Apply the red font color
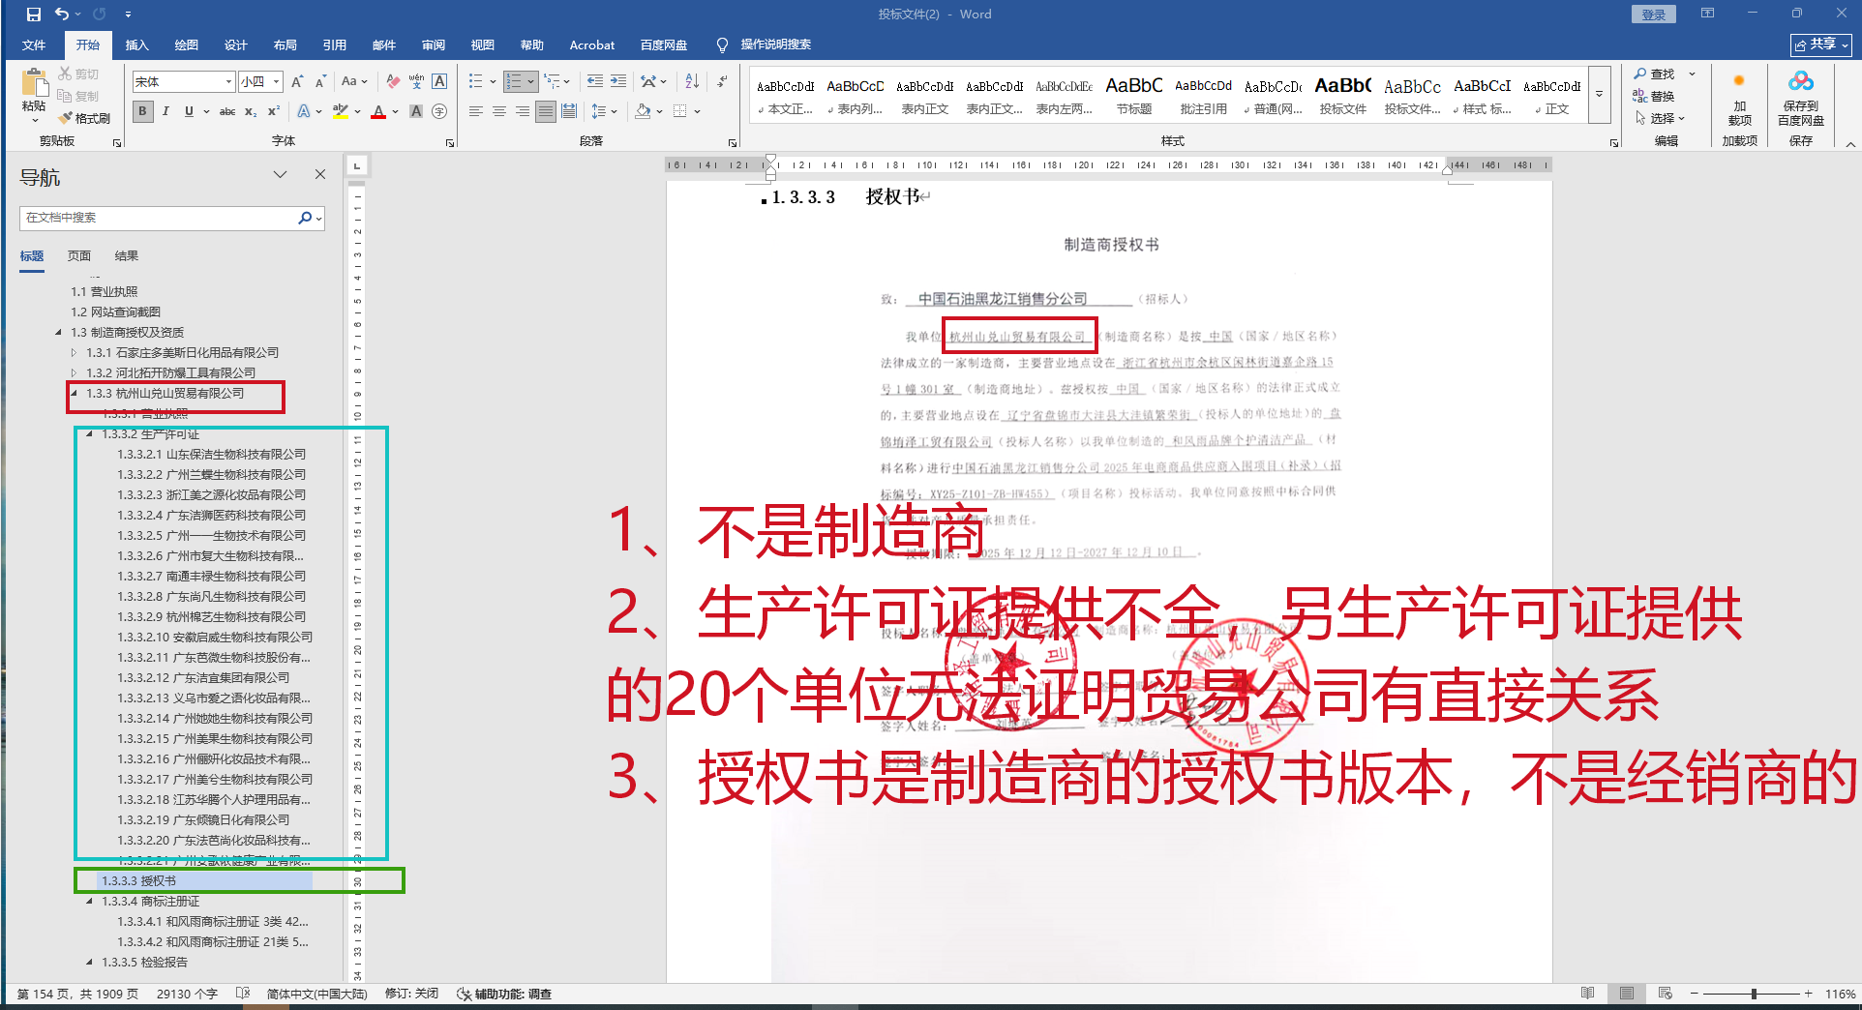The width and height of the screenshot is (1862, 1010). click(x=378, y=111)
